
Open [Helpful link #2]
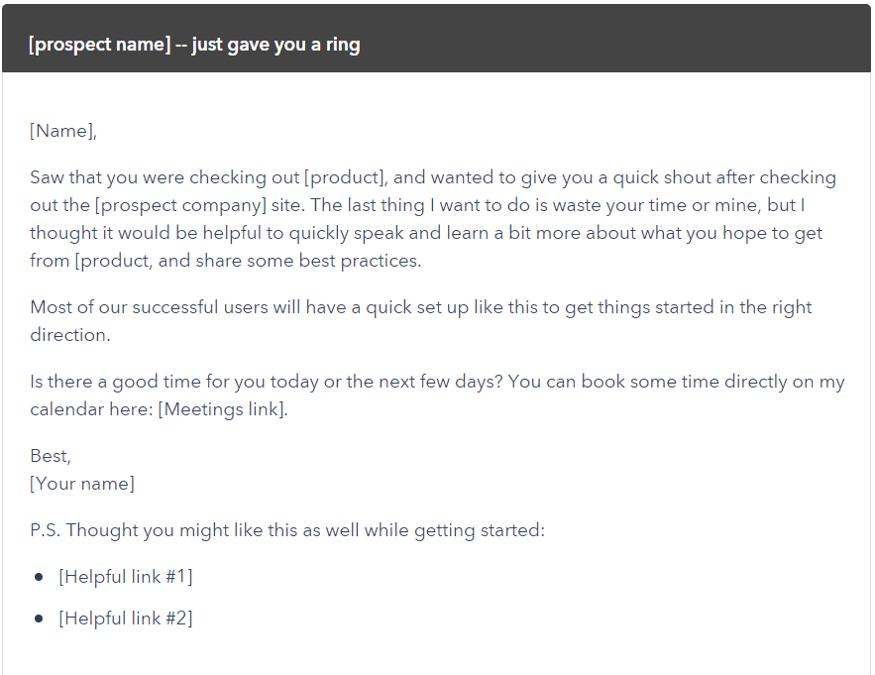pos(126,619)
